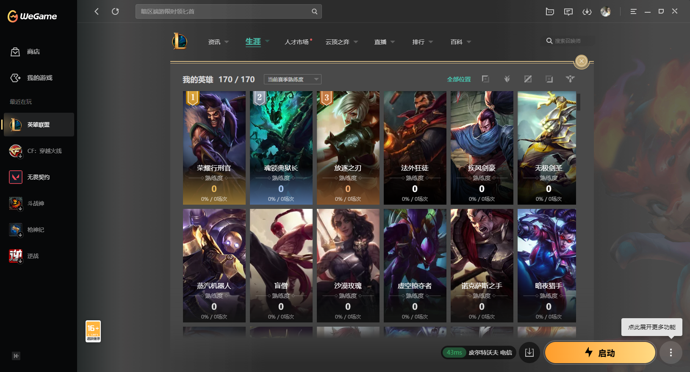Expand the 生涯 menu arrow
This screenshot has width=690, height=372.
pyautogui.click(x=267, y=41)
